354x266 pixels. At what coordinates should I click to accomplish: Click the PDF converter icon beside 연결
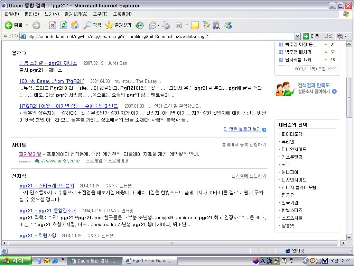[339, 36]
